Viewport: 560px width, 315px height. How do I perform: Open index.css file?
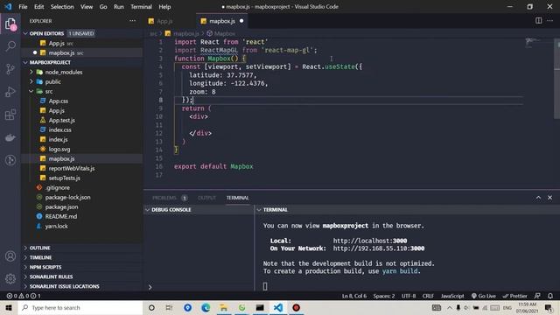coord(60,130)
